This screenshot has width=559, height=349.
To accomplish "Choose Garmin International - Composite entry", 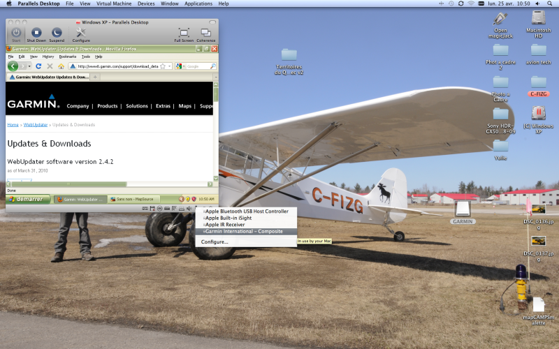I will click(246, 232).
